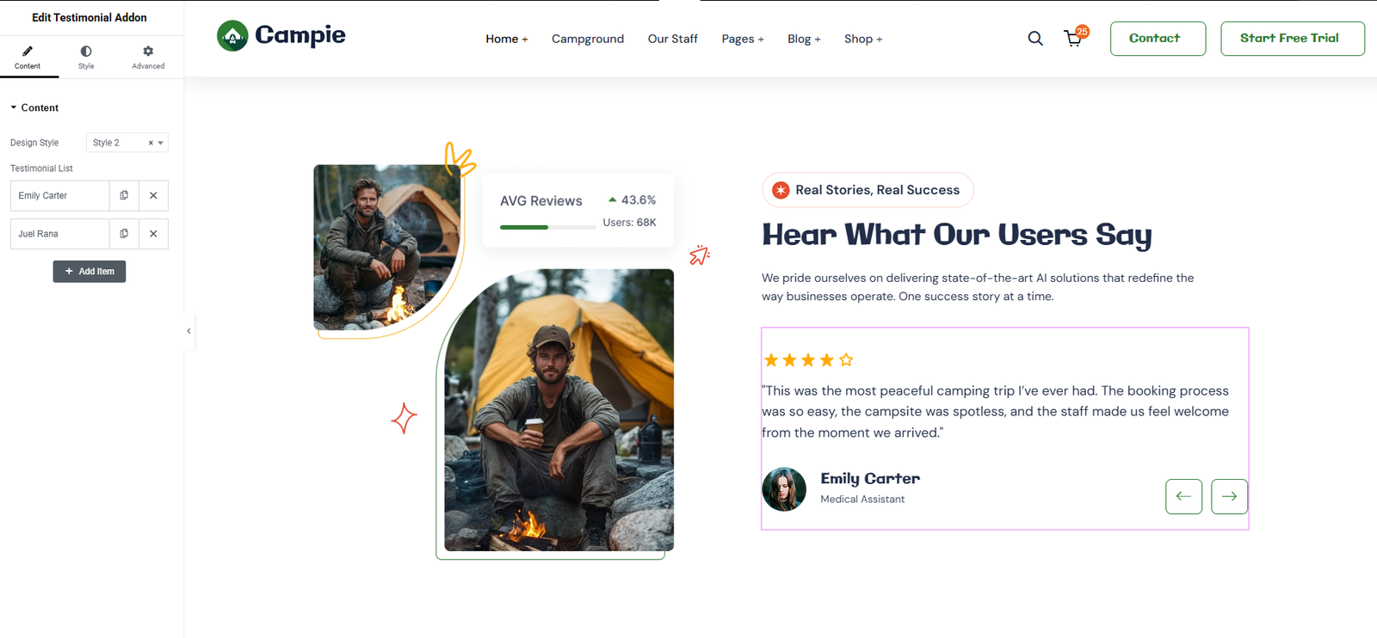Click the Add Item button
1377x638 pixels.
90,272
